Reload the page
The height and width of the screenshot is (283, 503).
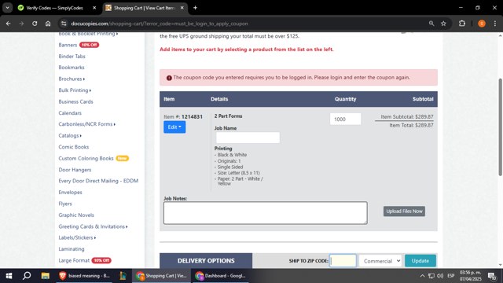pos(35,24)
